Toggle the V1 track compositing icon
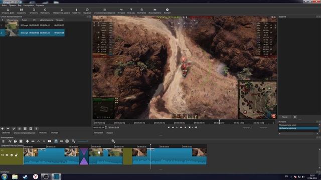The image size is (321, 180). point(12,155)
